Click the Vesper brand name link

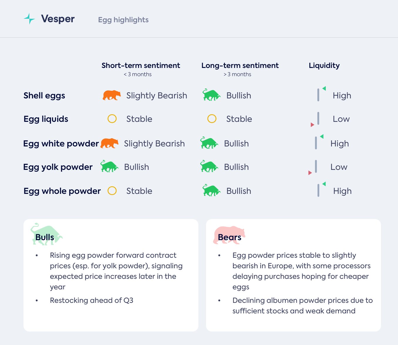click(58, 19)
